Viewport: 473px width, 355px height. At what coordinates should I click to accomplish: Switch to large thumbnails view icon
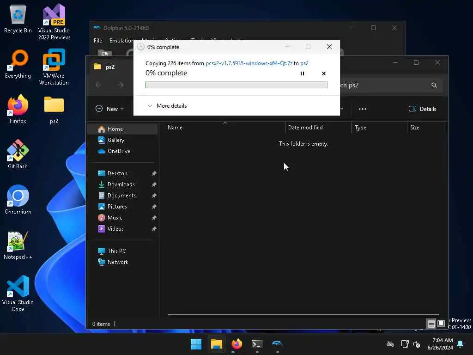click(x=441, y=324)
